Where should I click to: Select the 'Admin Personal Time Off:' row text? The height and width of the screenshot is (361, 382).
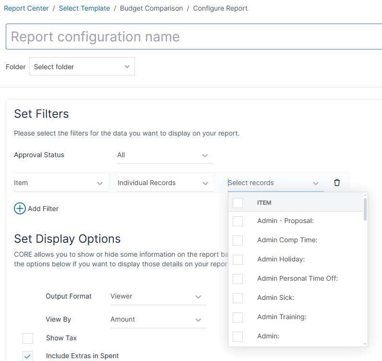(x=298, y=278)
